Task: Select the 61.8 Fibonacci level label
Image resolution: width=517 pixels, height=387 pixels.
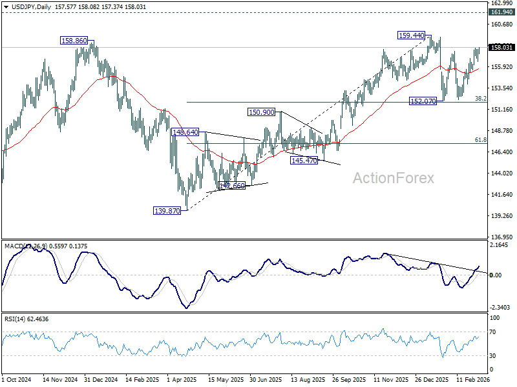Action: pyautogui.click(x=480, y=140)
